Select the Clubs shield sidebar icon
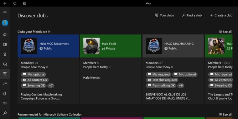The width and height of the screenshot is (238, 119). pyautogui.click(x=5, y=74)
